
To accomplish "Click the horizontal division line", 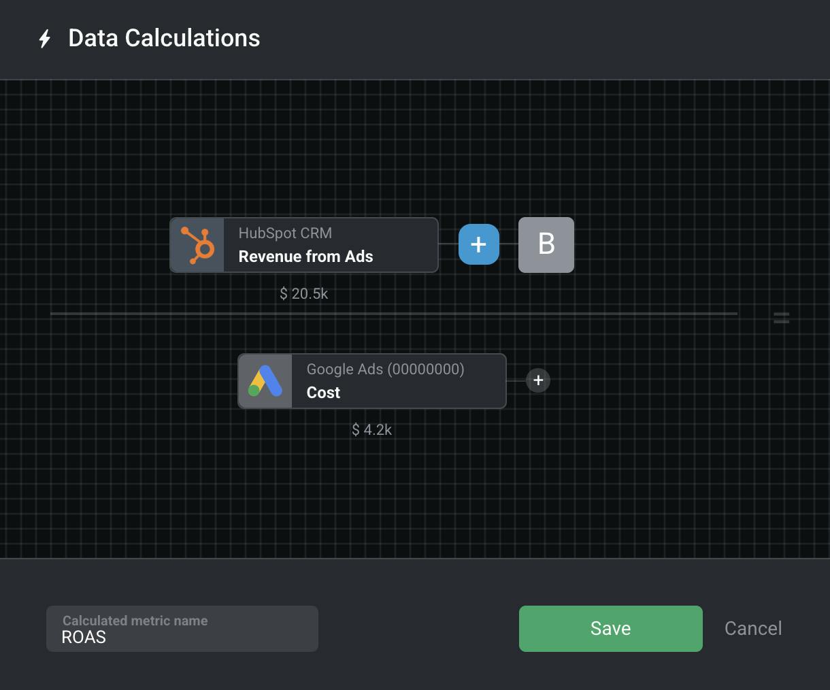I will click(x=393, y=314).
